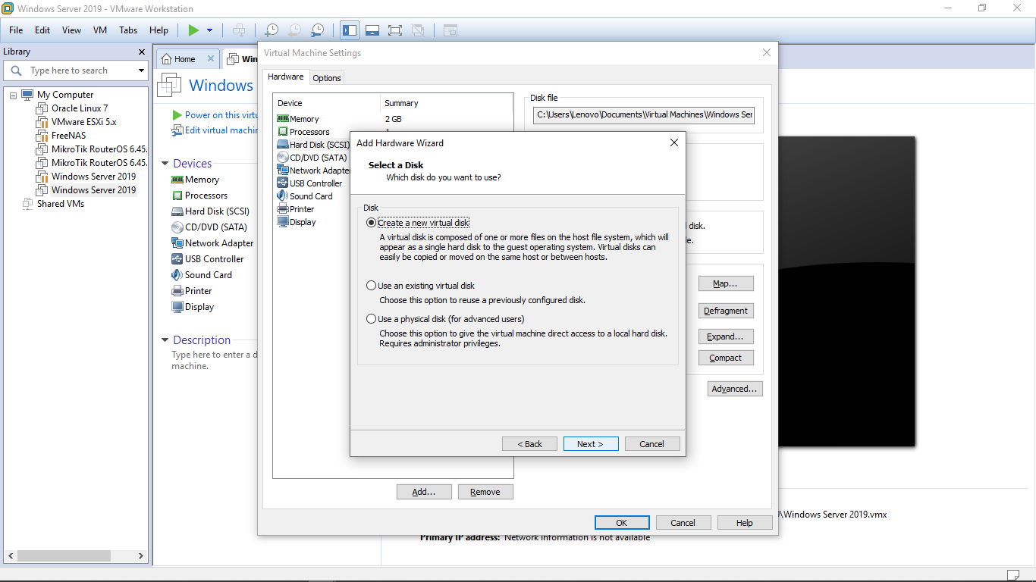The height and width of the screenshot is (582, 1036).
Task: Choose Use a physical disk option
Action: coord(372,318)
